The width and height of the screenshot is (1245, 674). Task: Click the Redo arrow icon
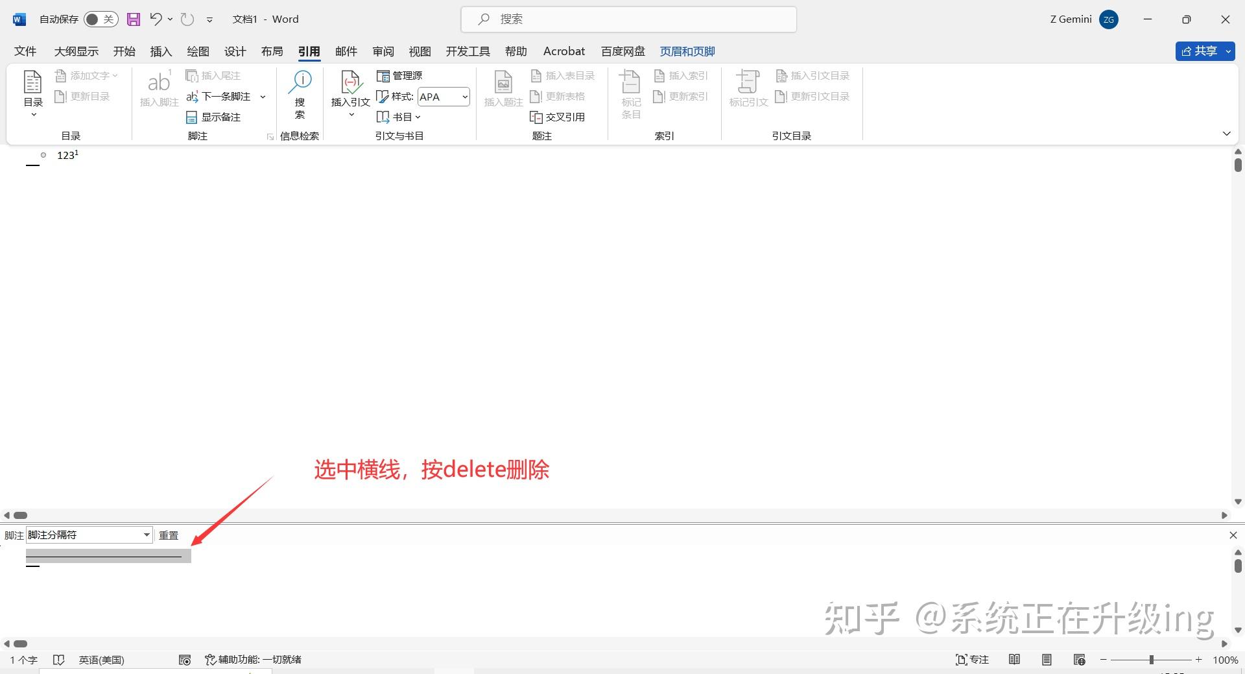tap(187, 19)
